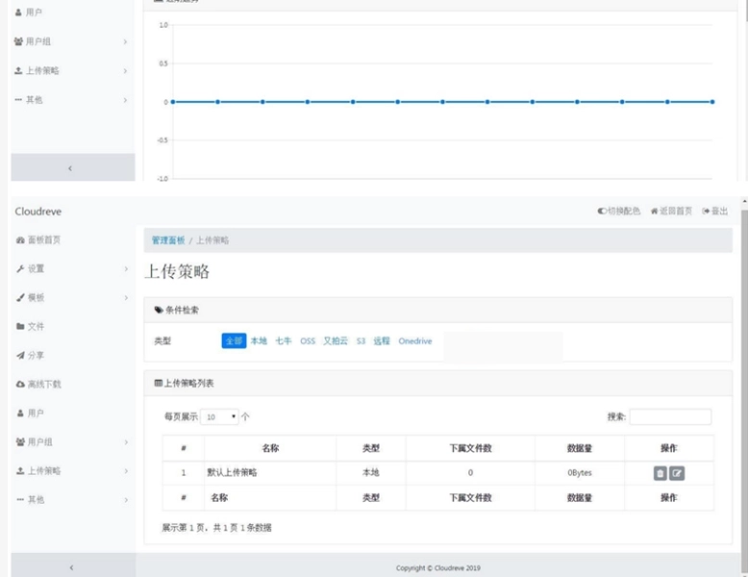
Task: Filter policies by 七牛 type
Action: coord(284,340)
